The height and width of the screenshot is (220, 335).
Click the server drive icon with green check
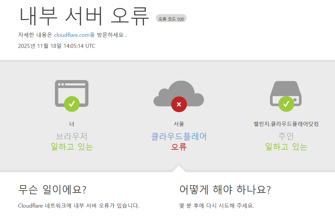tap(286, 96)
